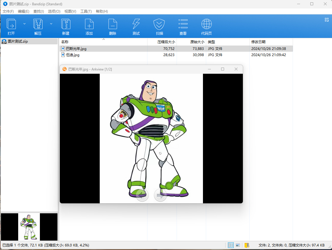The width and height of the screenshot is (332, 250).
Task: Switch to details list view in status bar
Action: (x=231, y=245)
